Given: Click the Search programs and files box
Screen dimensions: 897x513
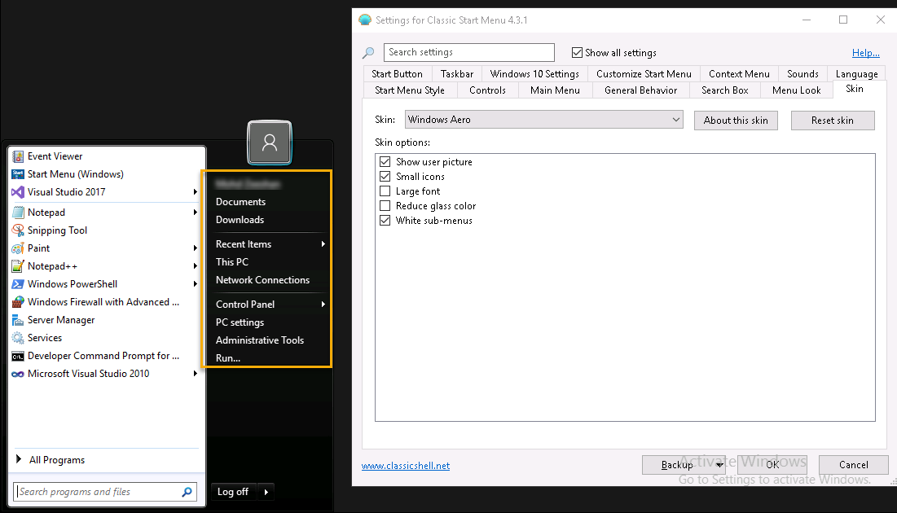Looking at the screenshot, I should (104, 492).
